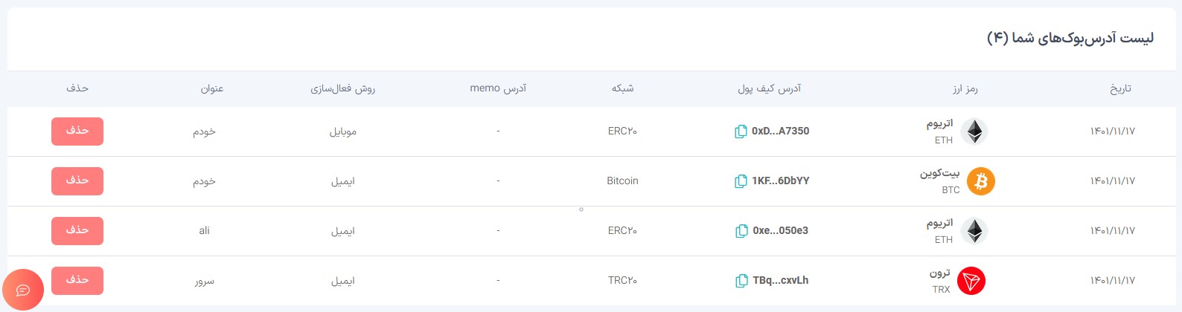Delete the first ERC20 address entry
This screenshot has height=312, width=1182.
click(77, 131)
